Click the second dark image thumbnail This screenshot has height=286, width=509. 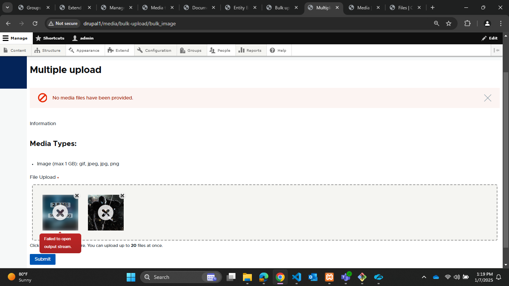106,213
